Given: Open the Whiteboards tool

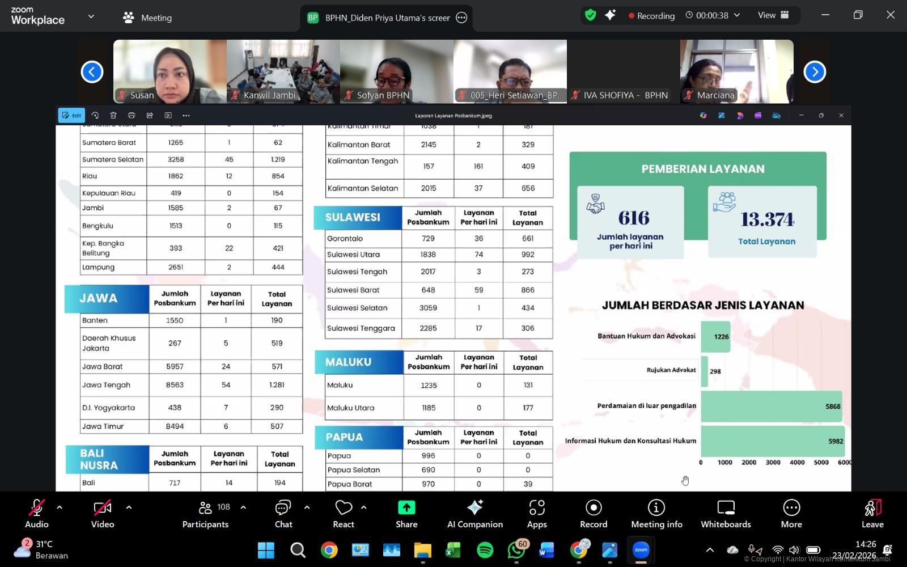Looking at the screenshot, I should pyautogui.click(x=726, y=514).
